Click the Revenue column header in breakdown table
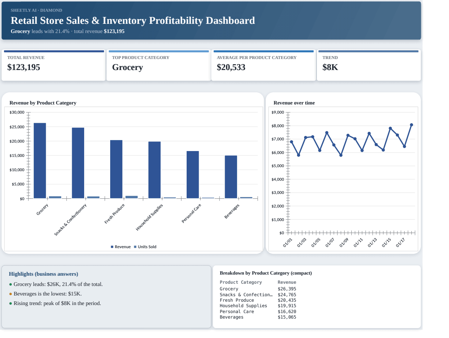Screen dimensions: 449x338 point(287,282)
